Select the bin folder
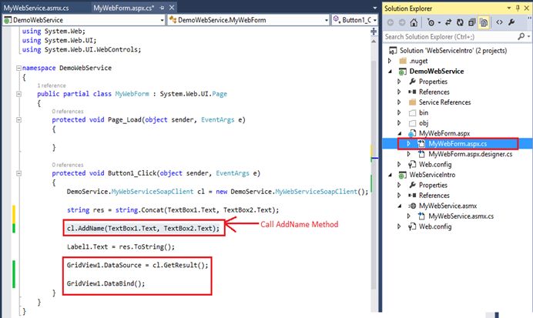 tap(424, 112)
